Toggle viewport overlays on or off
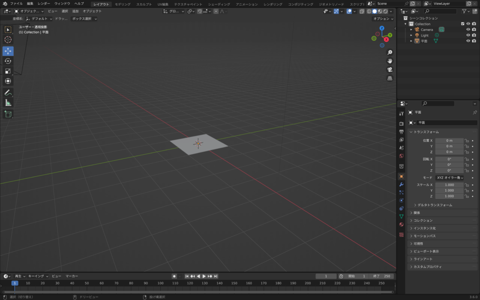Image resolution: width=480 pixels, height=300 pixels. click(x=349, y=11)
